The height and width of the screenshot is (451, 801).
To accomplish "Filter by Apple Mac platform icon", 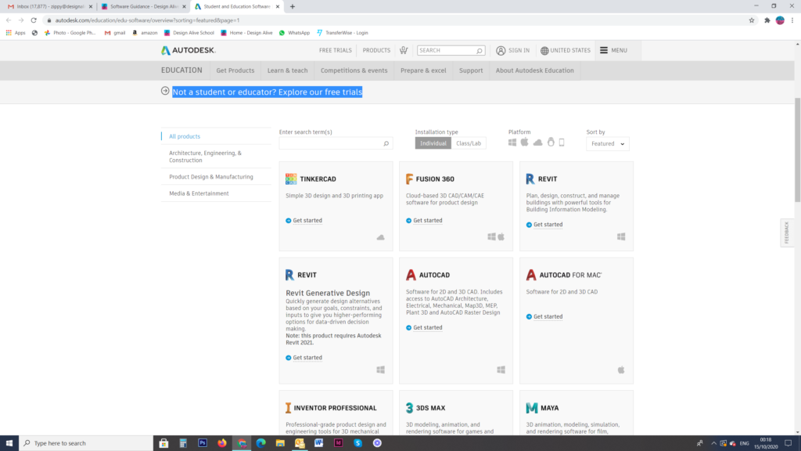I will click(x=525, y=143).
